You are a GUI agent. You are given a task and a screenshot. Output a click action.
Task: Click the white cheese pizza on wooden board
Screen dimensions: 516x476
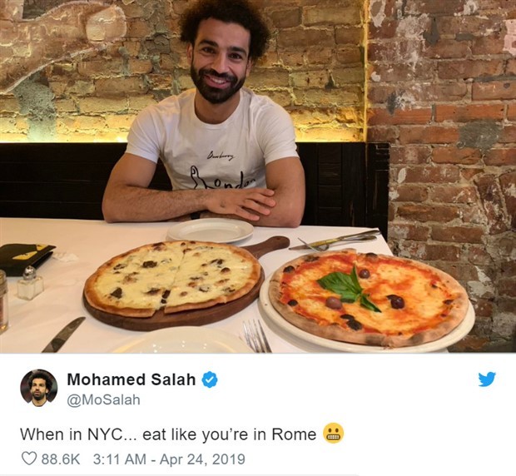[x=173, y=278]
